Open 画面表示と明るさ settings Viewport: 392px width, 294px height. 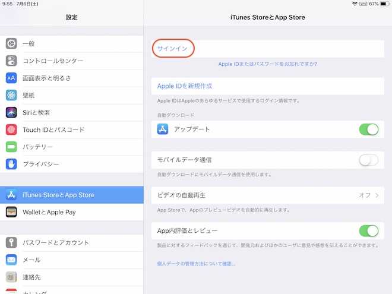(72, 78)
